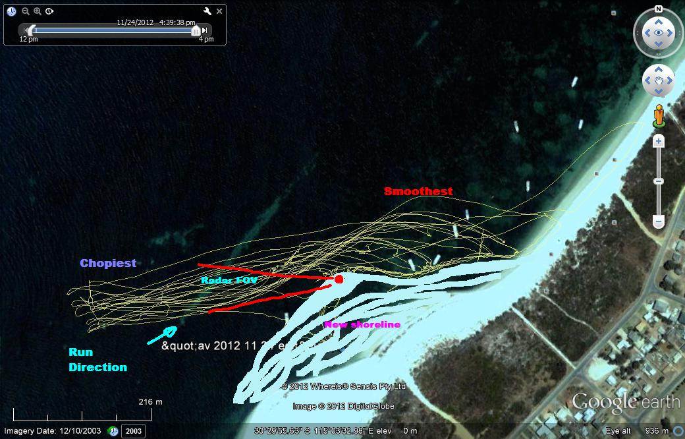Pan the map left with move joystick arrow
The height and width of the screenshot is (439, 685).
pos(646,81)
